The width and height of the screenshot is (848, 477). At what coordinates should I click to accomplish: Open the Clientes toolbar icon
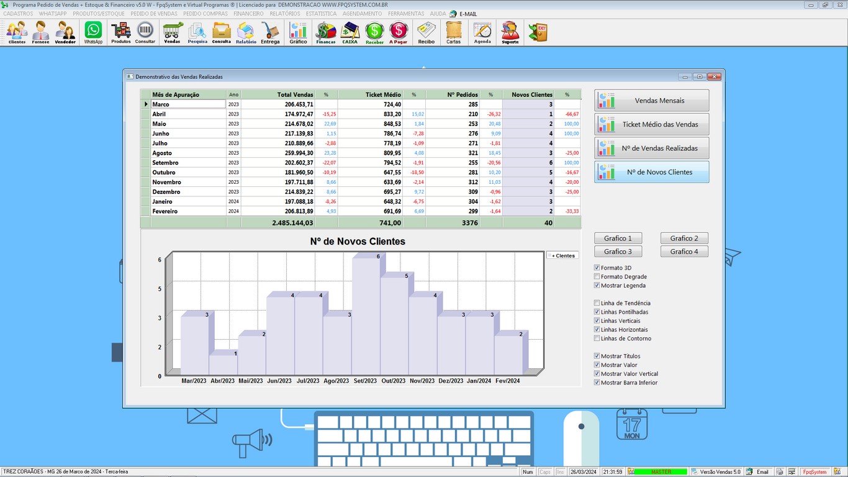17,33
